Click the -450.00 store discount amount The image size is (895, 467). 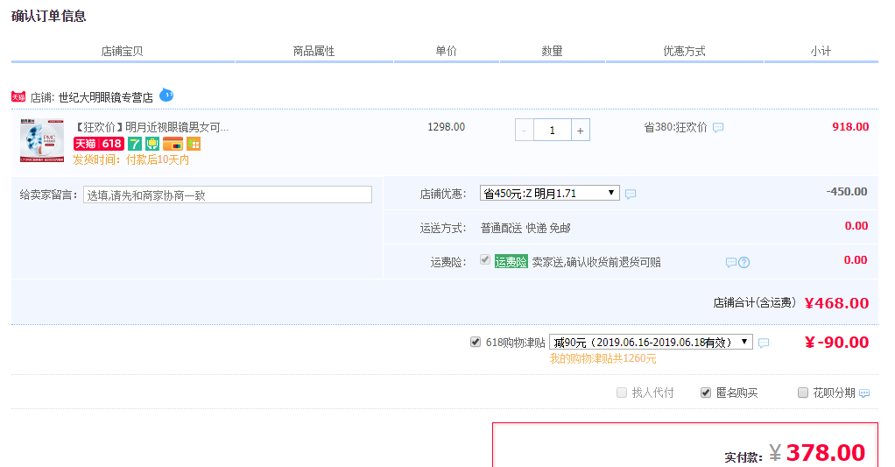click(x=847, y=192)
